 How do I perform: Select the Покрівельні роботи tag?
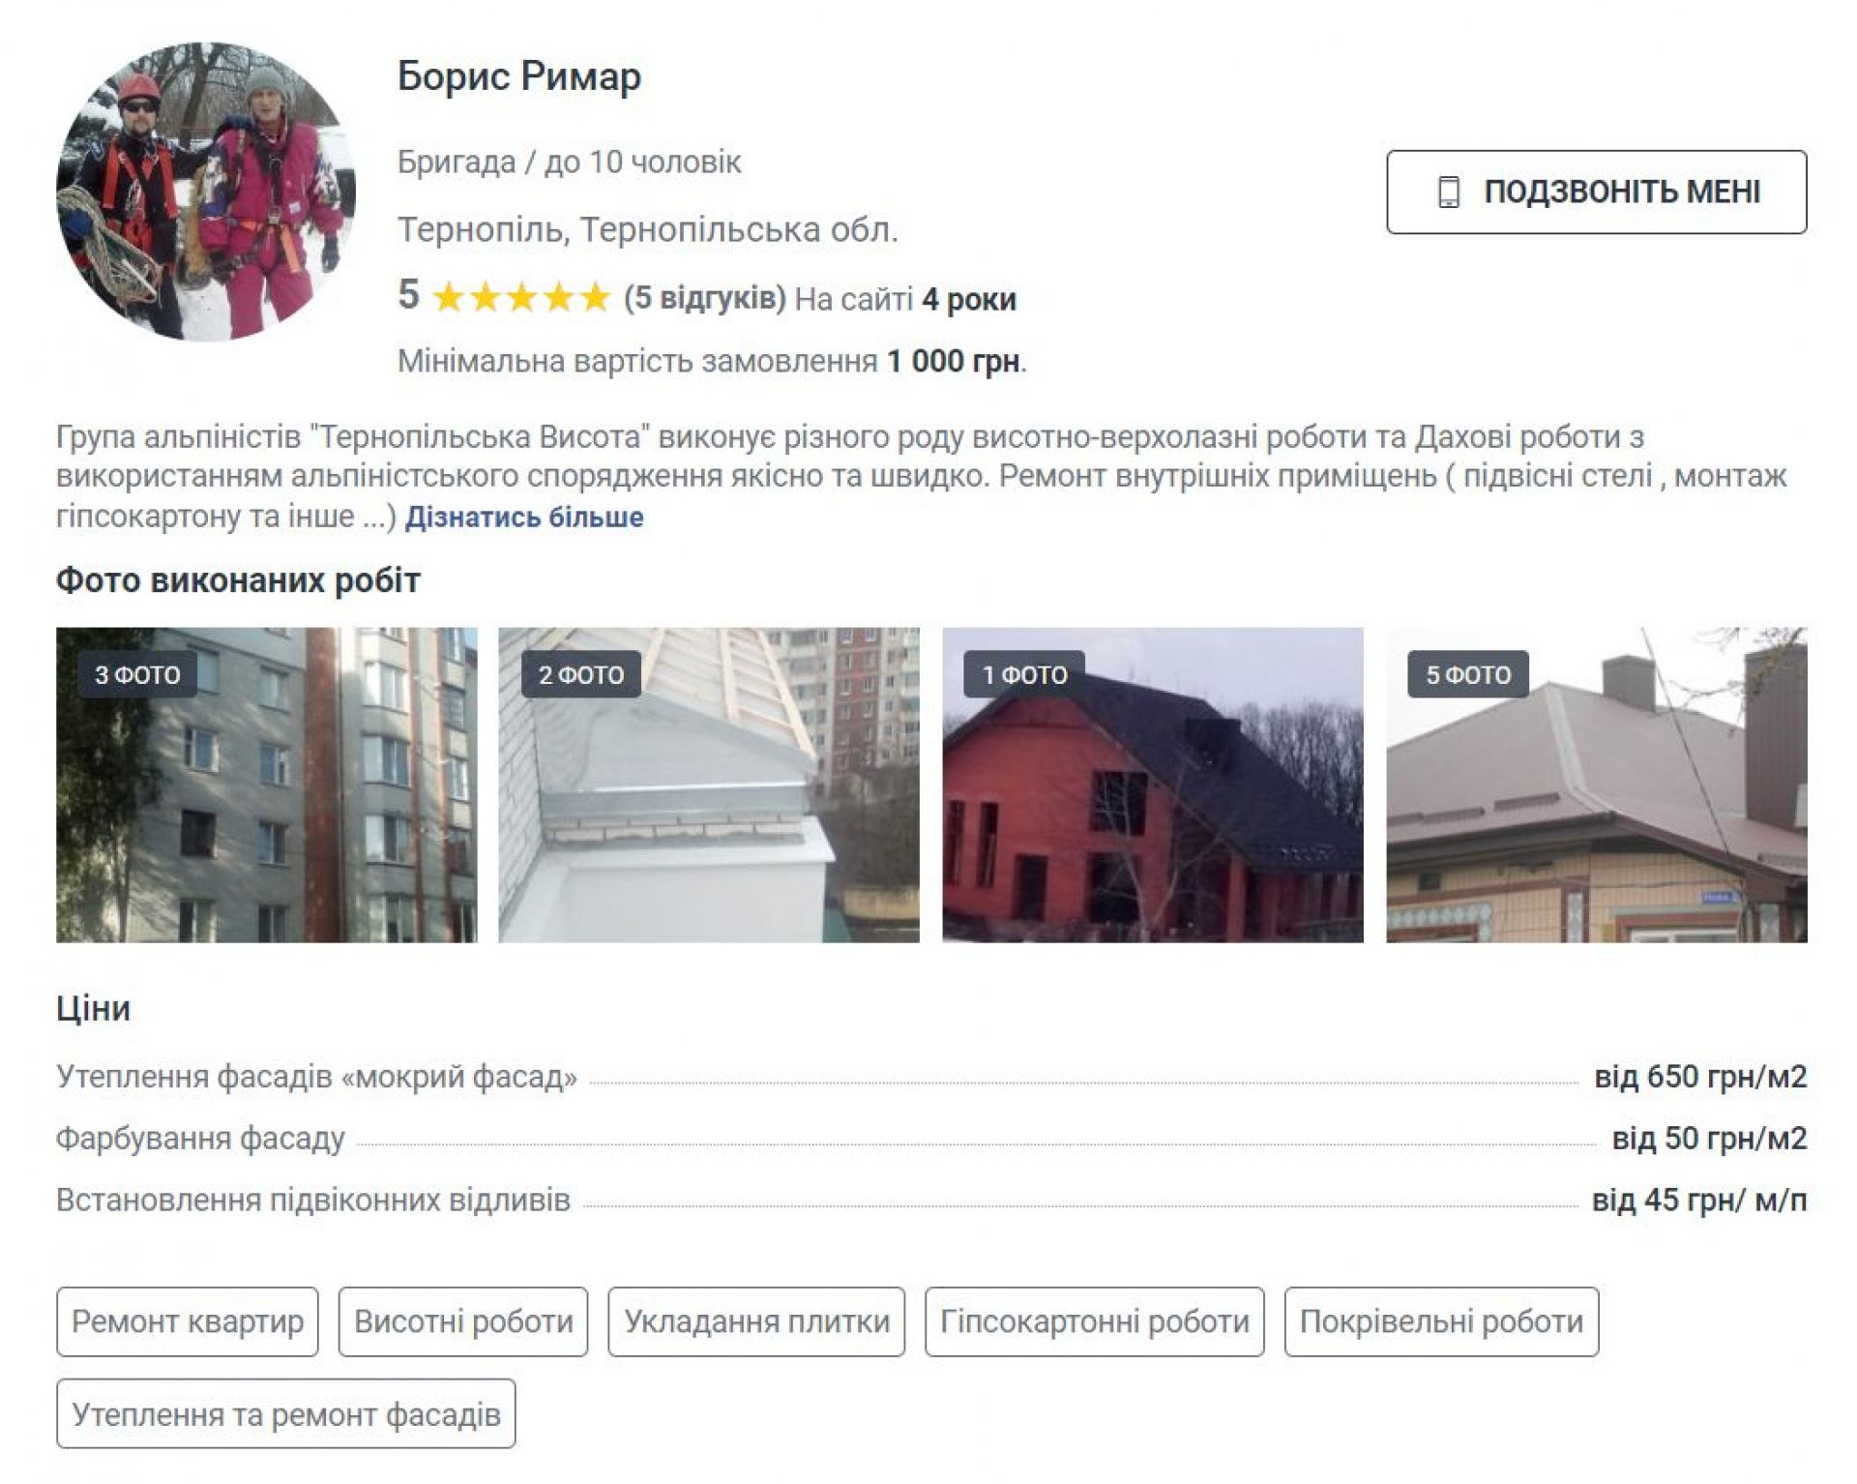point(1441,1321)
